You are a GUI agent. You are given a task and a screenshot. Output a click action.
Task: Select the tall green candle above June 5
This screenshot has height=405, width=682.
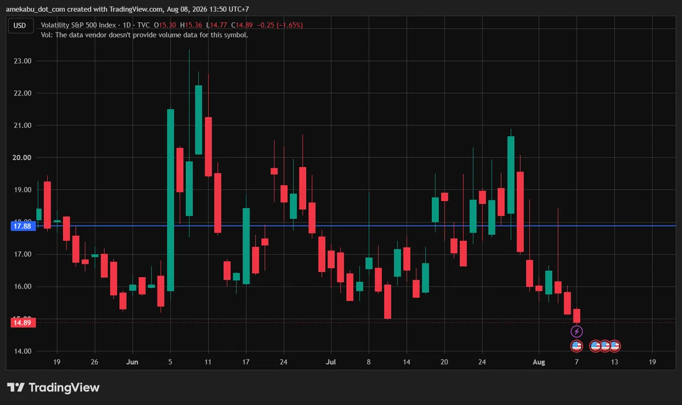170,200
